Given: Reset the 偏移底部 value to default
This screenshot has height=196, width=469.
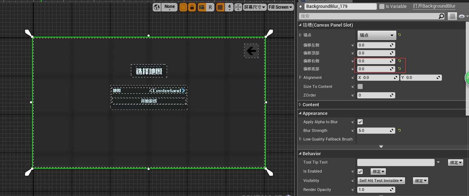Looking at the screenshot, I should (400, 68).
